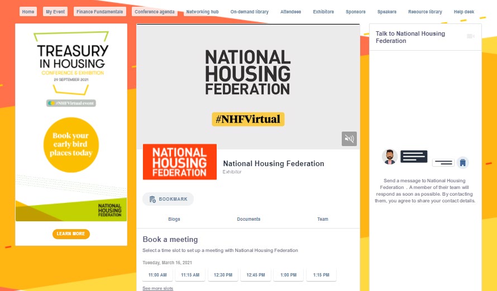Choose the 12:45 PM meeting slot
The height and width of the screenshot is (291, 497).
256,275
